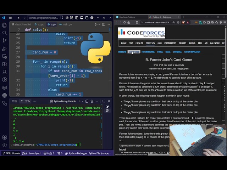Open the Extensions view

click(5, 64)
